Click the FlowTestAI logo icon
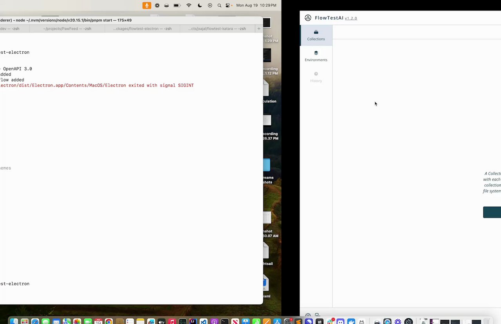The image size is (501, 324). 308,18
